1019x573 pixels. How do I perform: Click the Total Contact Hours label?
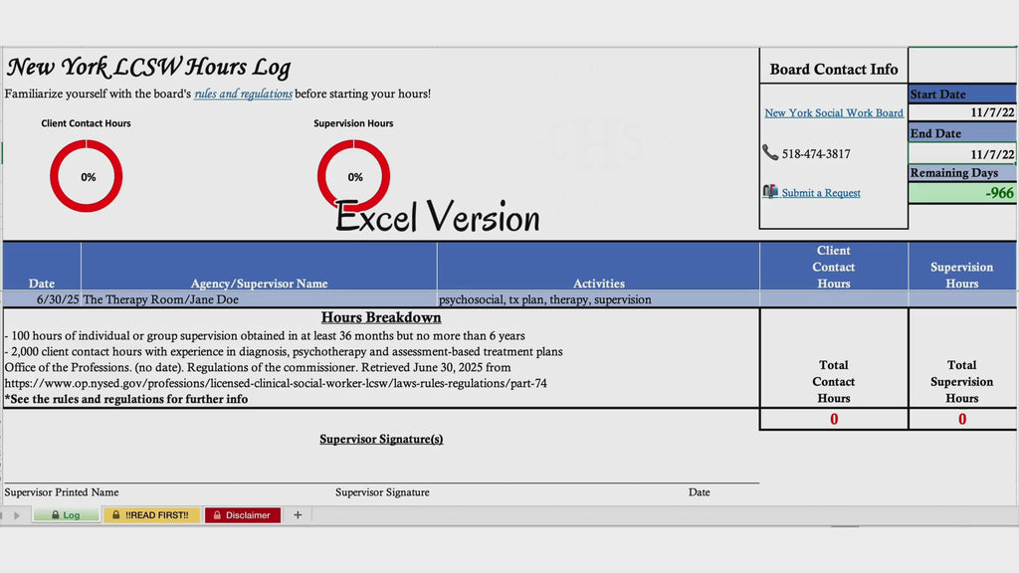click(834, 381)
